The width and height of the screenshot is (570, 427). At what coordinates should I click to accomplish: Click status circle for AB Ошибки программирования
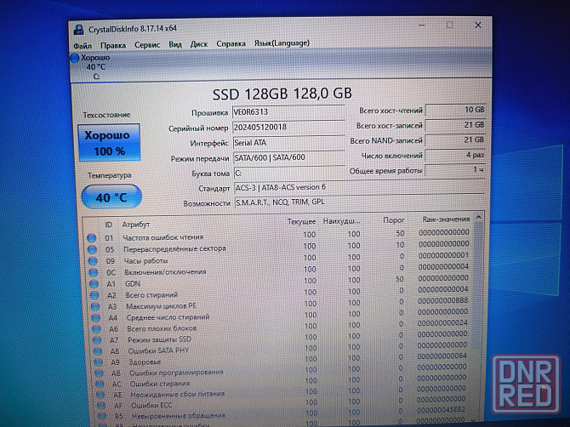tap(99, 373)
